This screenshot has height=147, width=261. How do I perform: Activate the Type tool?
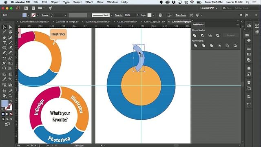click(4, 43)
